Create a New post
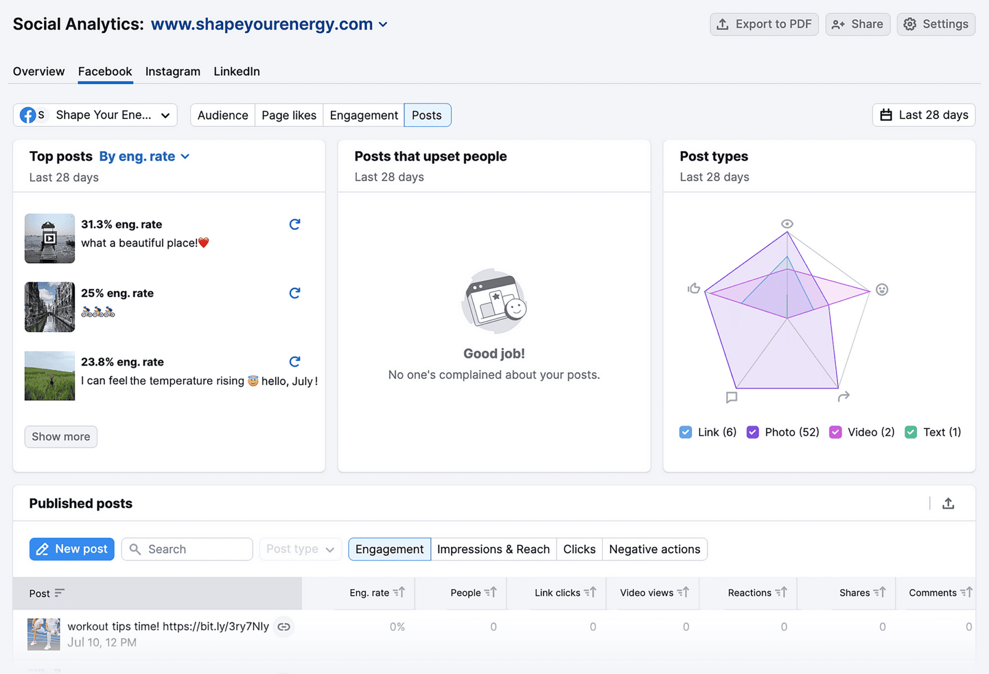Screen dimensions: 989x674 [x=72, y=549]
